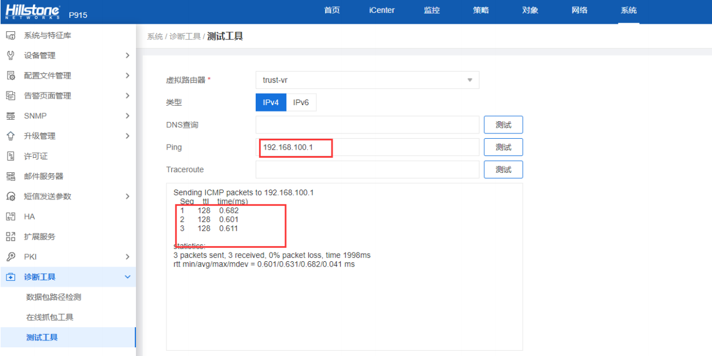Click the PKI key icon
Screen dimensions: 712x356
point(10,257)
